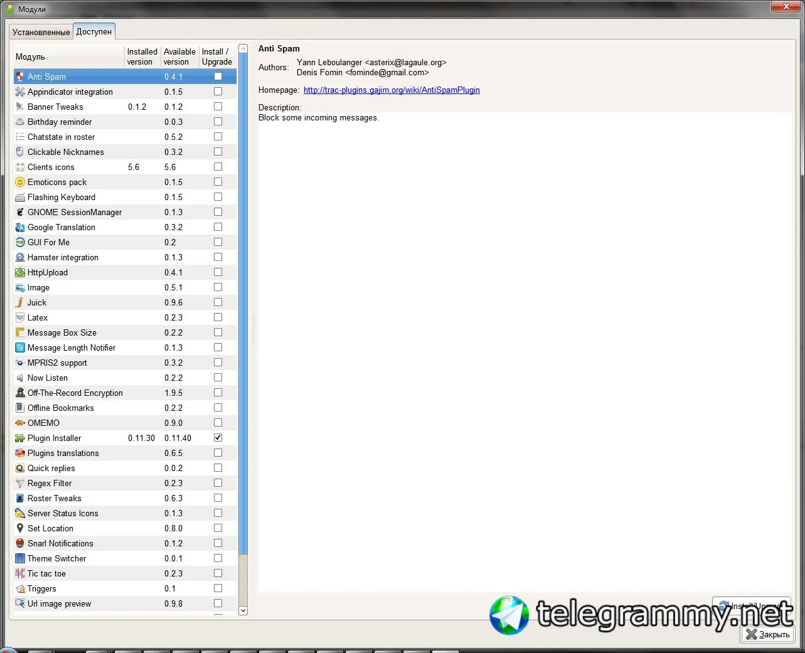Click the MPRIS2 support icon
The height and width of the screenshot is (653, 805).
[20, 363]
